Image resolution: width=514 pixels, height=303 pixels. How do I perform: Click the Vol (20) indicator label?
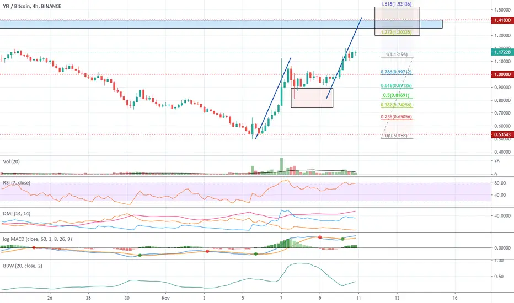click(x=11, y=161)
